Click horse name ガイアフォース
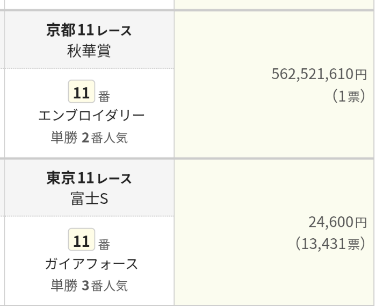 click(89, 264)
